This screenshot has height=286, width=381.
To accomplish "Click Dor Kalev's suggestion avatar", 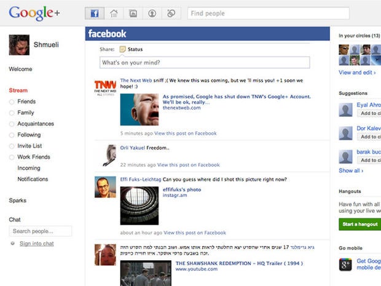I will pos(345,133).
